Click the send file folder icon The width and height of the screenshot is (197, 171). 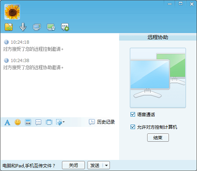(9, 27)
